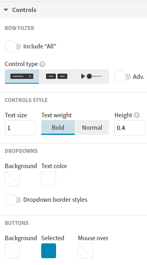The height and width of the screenshot is (265, 147).
Task: Open the Mouse over color swatch
Action: pos(85,251)
